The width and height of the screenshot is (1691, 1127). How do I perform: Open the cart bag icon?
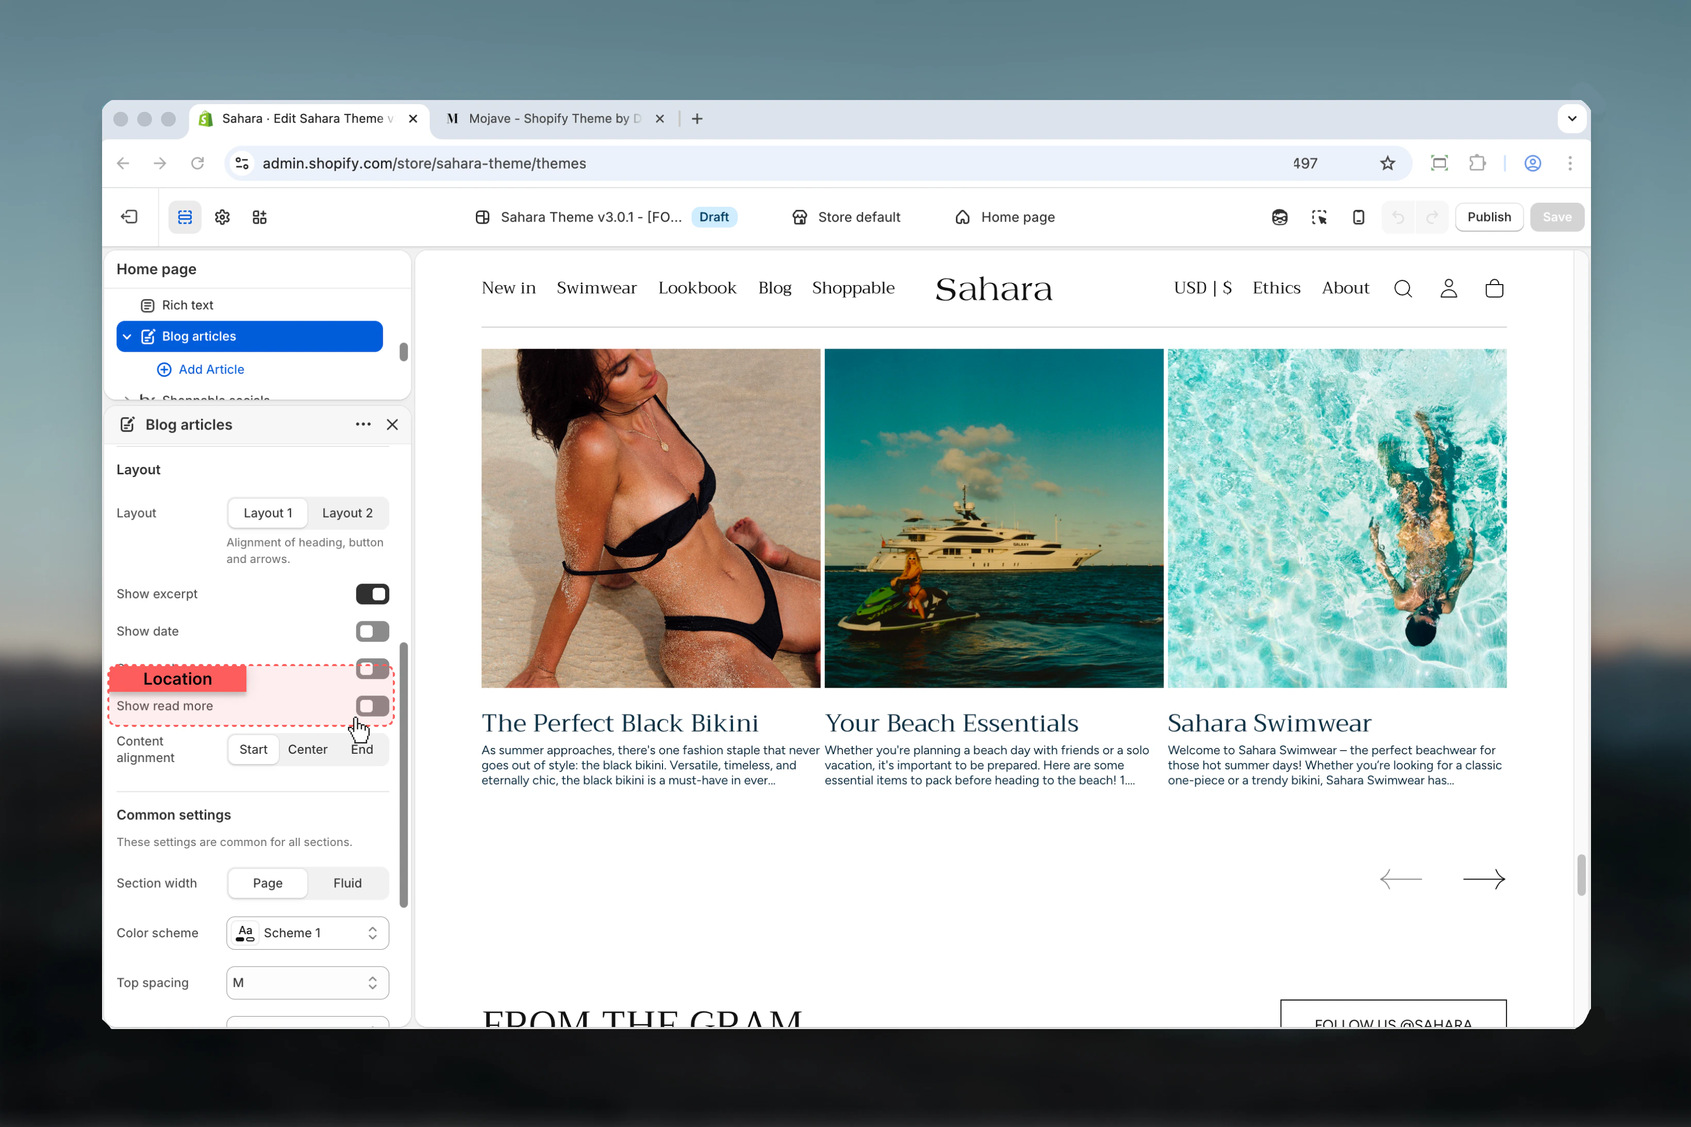(x=1494, y=288)
